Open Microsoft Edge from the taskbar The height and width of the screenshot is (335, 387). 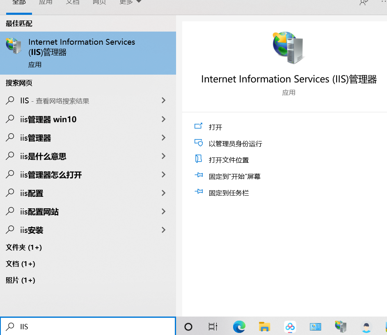(239, 327)
